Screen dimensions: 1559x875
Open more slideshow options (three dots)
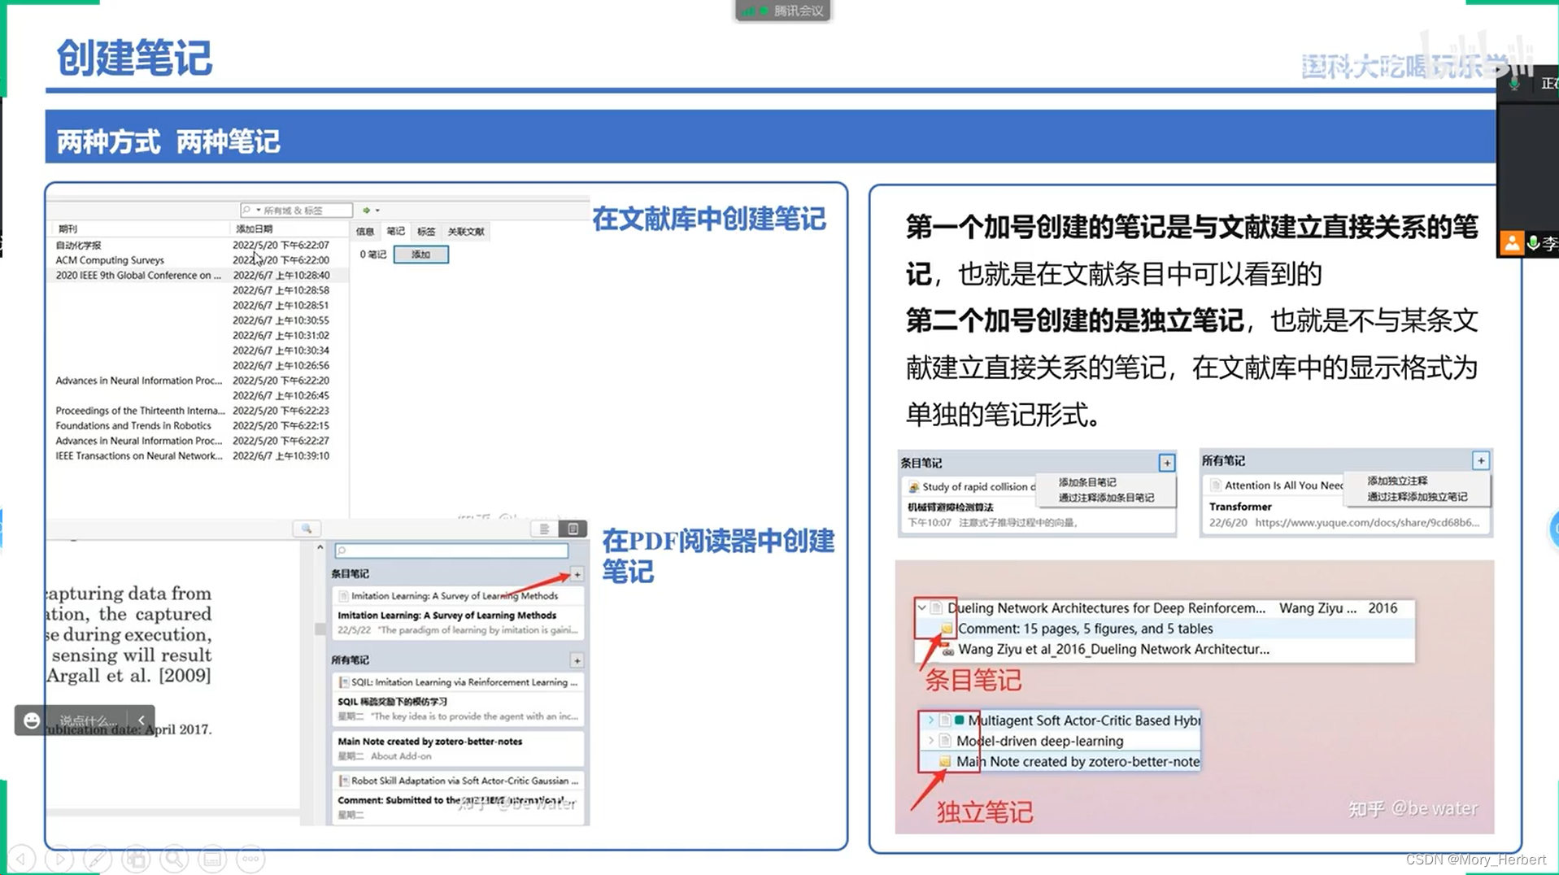tap(250, 858)
